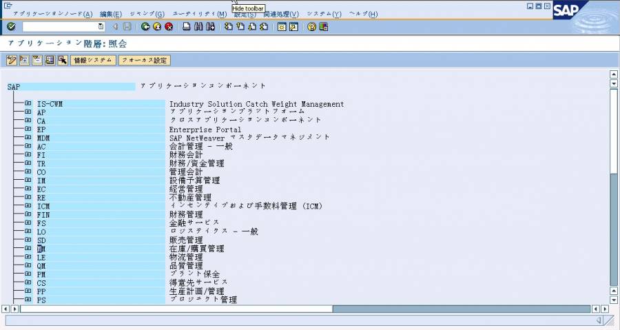Click the red Cancel icon

(x=168, y=27)
